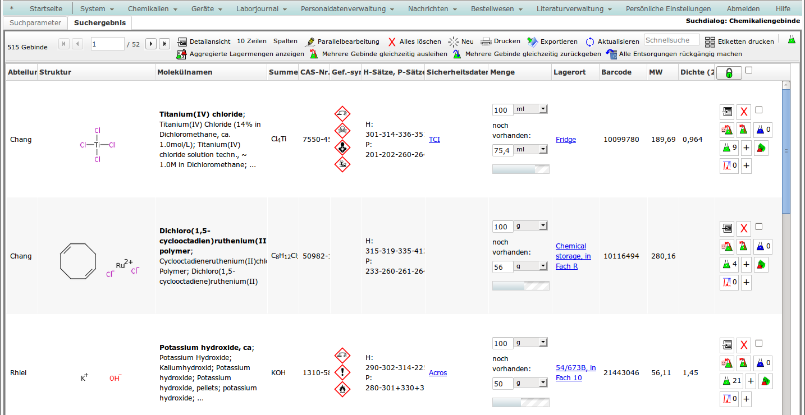Click the Exportieren icon

coord(532,41)
